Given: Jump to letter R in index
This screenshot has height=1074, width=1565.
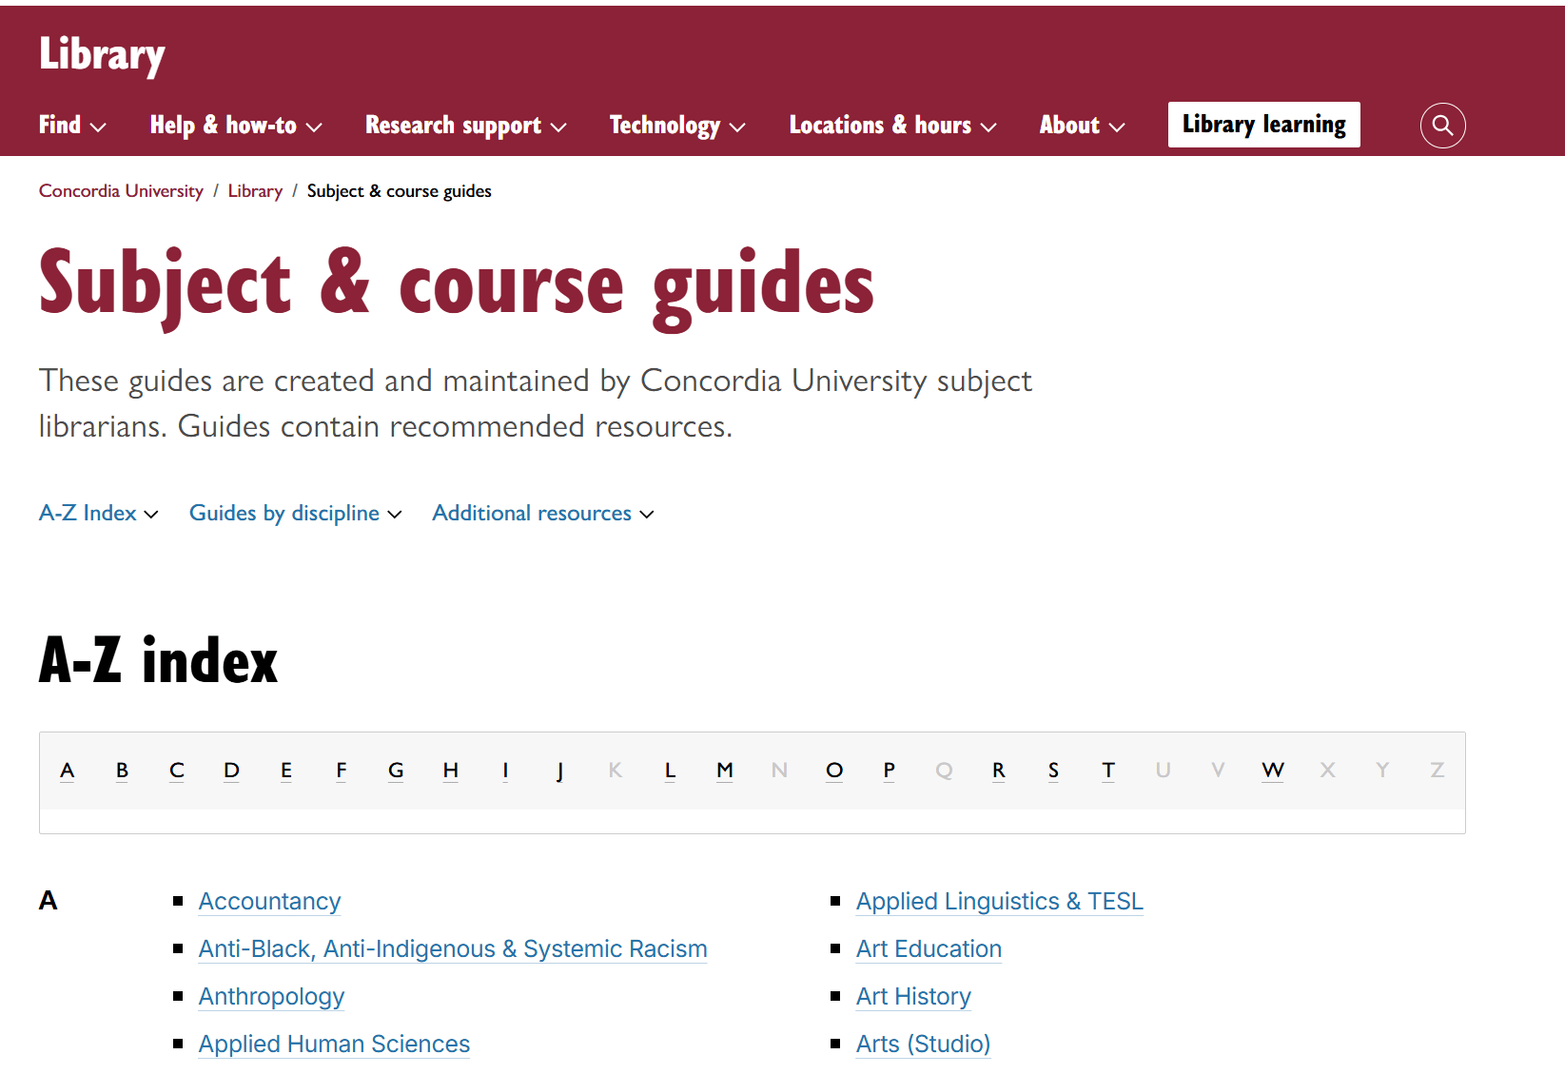Looking at the screenshot, I should click(998, 771).
